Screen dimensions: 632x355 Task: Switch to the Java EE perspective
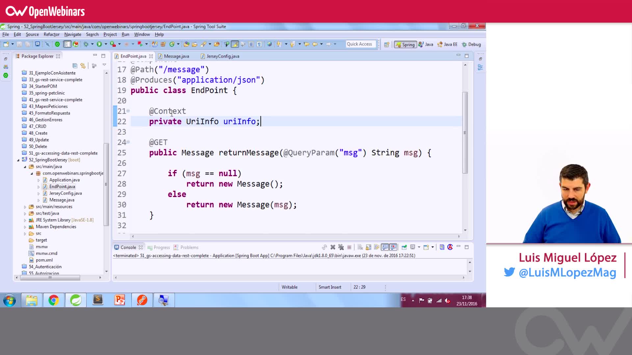[447, 44]
